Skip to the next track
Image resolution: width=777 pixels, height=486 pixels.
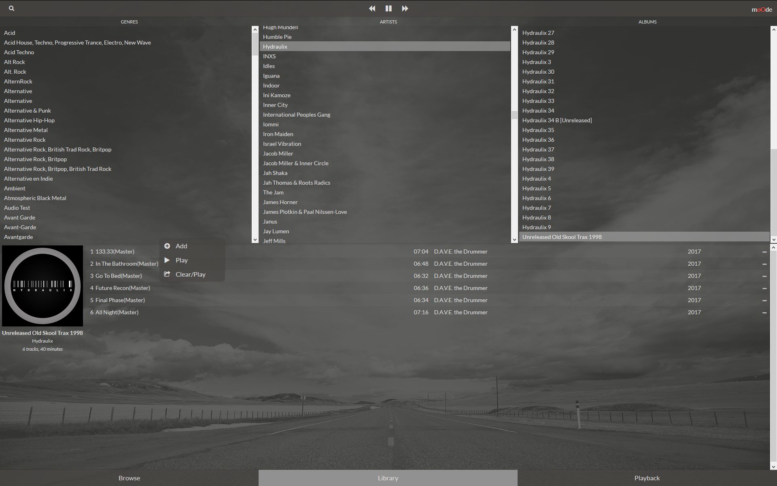[405, 8]
